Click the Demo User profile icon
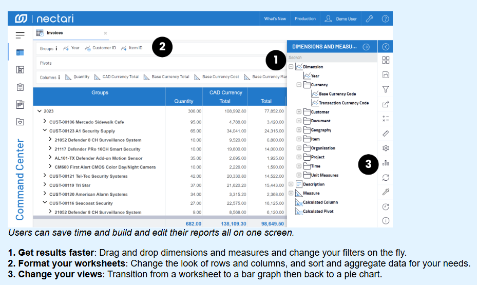The width and height of the screenshot is (477, 285). click(x=328, y=18)
